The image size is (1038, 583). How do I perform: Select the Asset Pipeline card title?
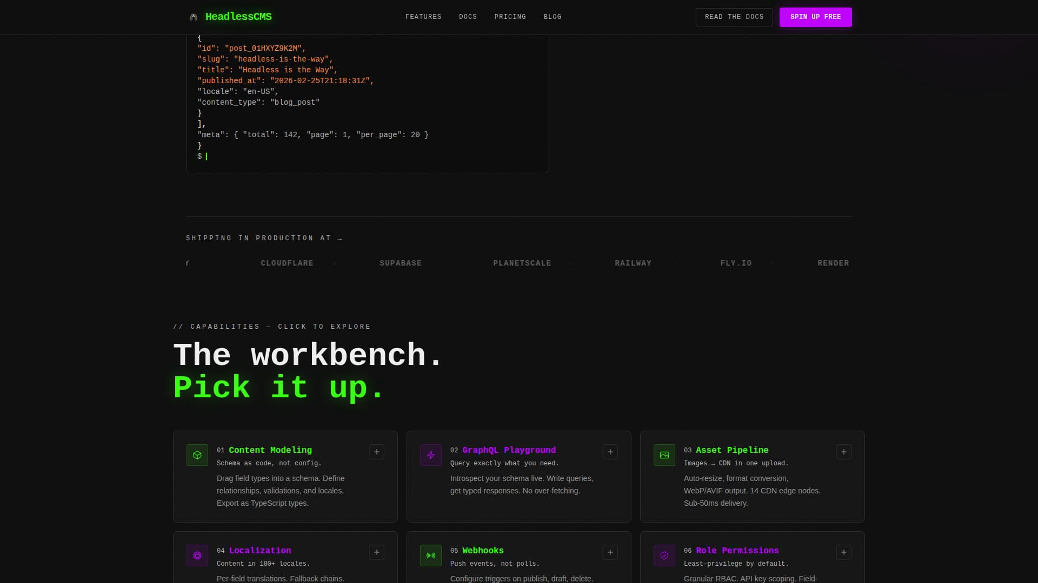click(x=732, y=450)
